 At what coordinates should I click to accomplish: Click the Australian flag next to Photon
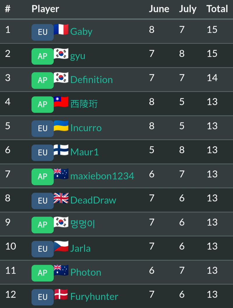(x=61, y=270)
